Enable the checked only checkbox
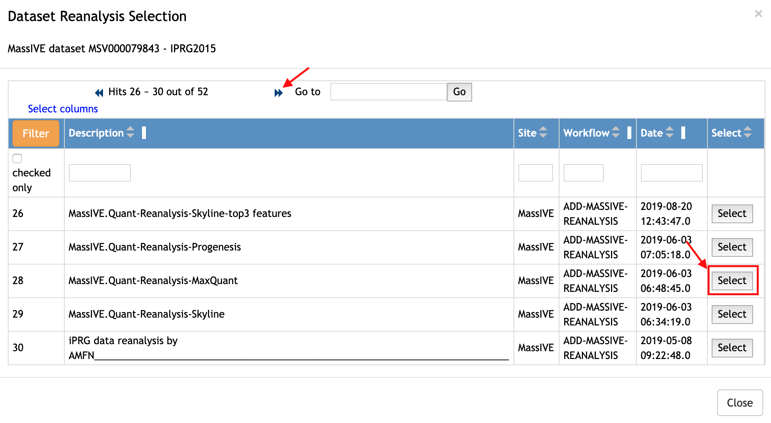Screen dimensions: 771x423 pos(17,158)
